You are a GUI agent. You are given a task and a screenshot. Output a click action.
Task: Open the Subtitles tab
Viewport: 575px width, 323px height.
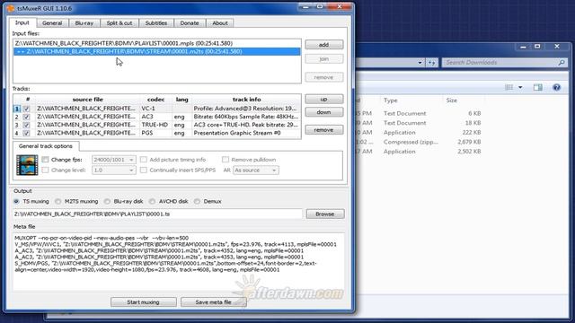point(155,22)
